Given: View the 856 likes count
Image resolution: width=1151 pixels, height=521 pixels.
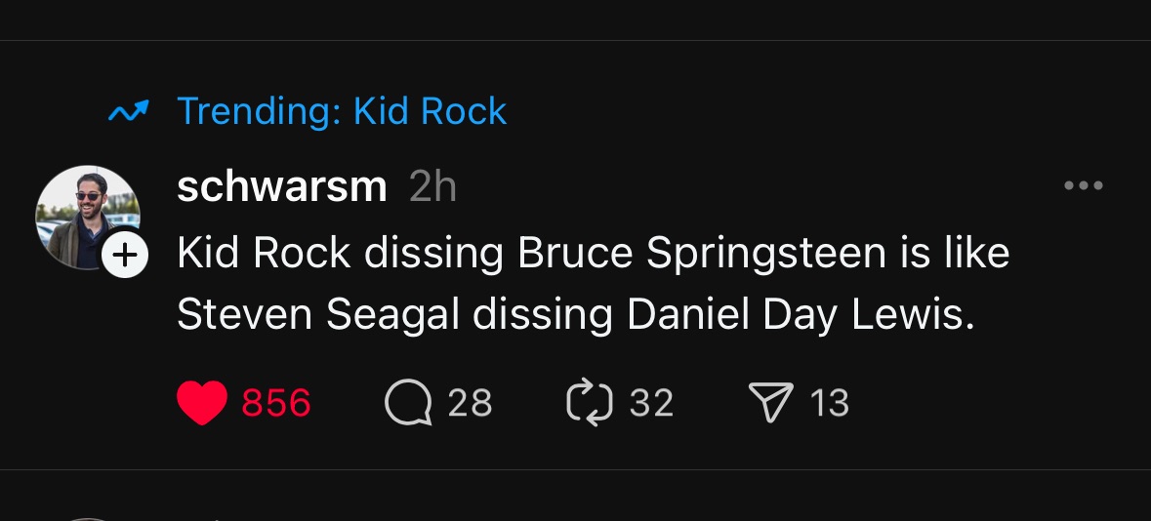Looking at the screenshot, I should click(x=275, y=403).
